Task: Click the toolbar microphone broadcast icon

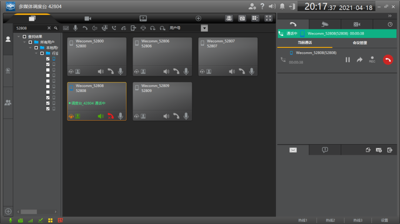Action: coord(76,28)
